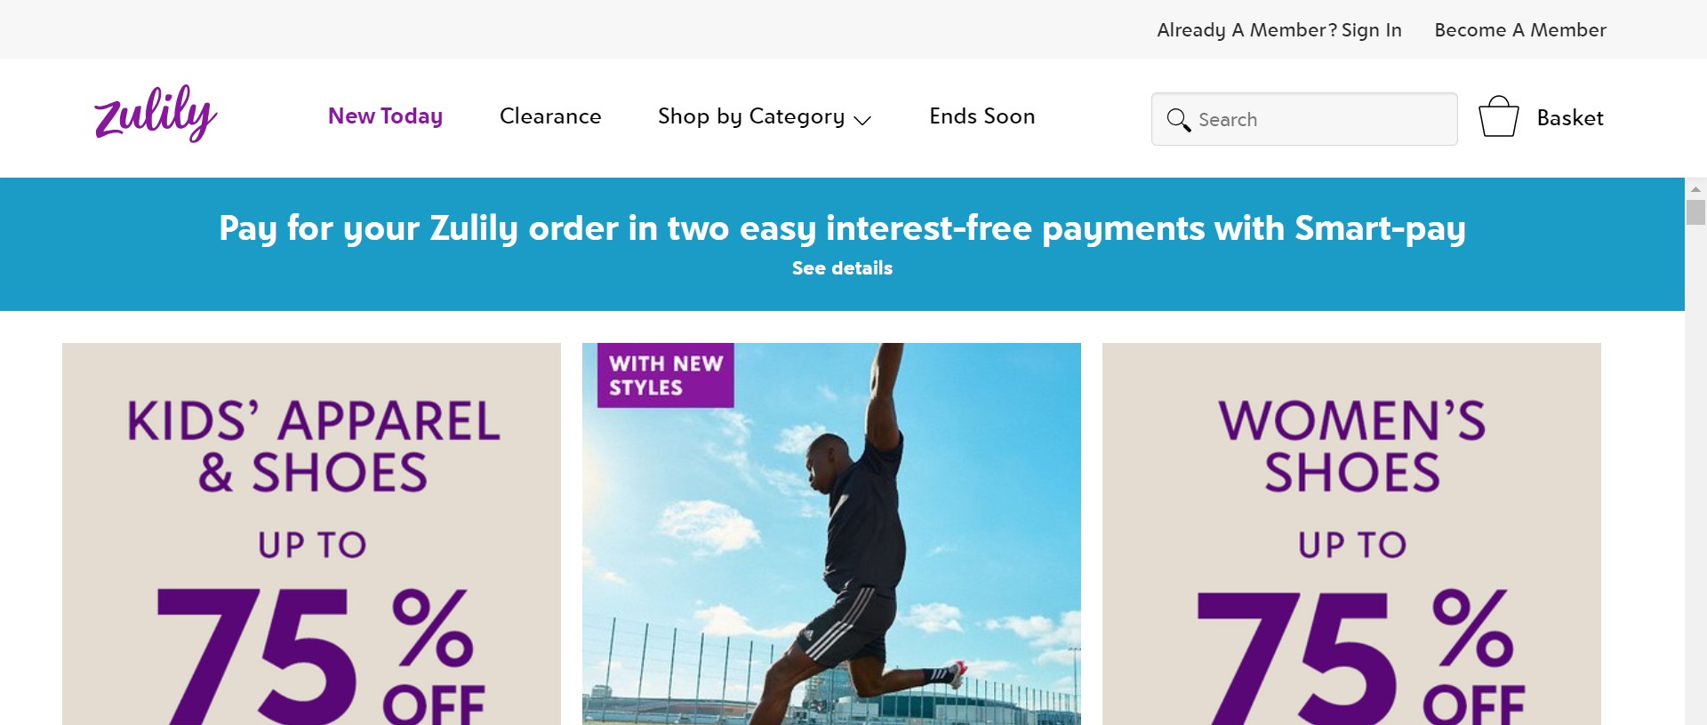Screen dimensions: 1707x725
Task: Click the magnifying glass search icon
Action: pos(1178,120)
